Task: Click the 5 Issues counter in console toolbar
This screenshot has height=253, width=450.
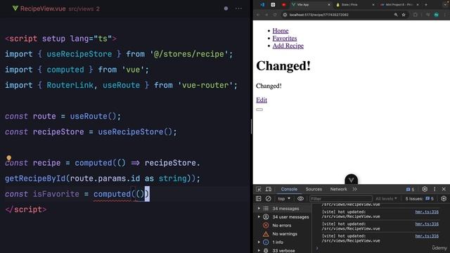Action: [x=419, y=198]
